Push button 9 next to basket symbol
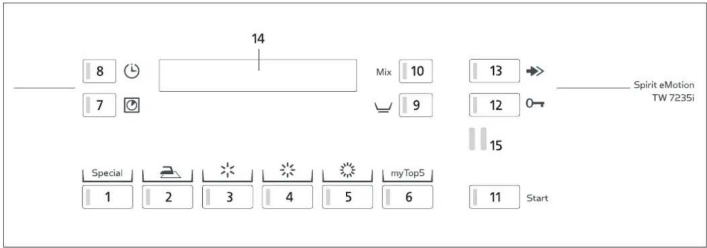The image size is (707, 248). click(x=415, y=105)
